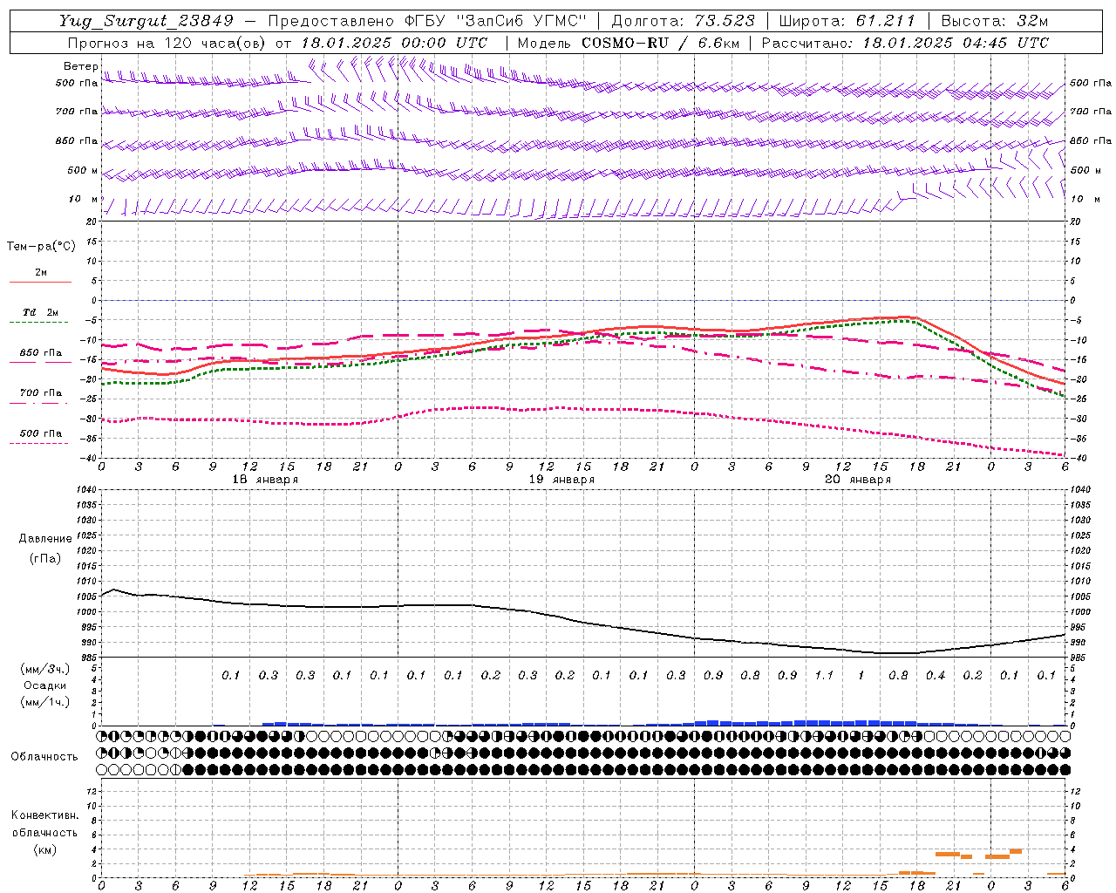Select the Модель COSMO-RU / 6.6км text

(x=628, y=43)
